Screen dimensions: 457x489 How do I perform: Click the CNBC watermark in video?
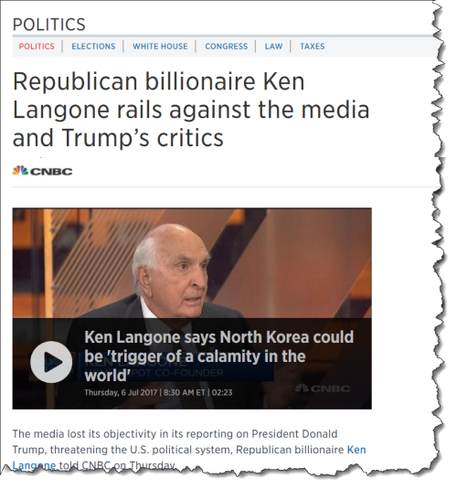tap(323, 388)
